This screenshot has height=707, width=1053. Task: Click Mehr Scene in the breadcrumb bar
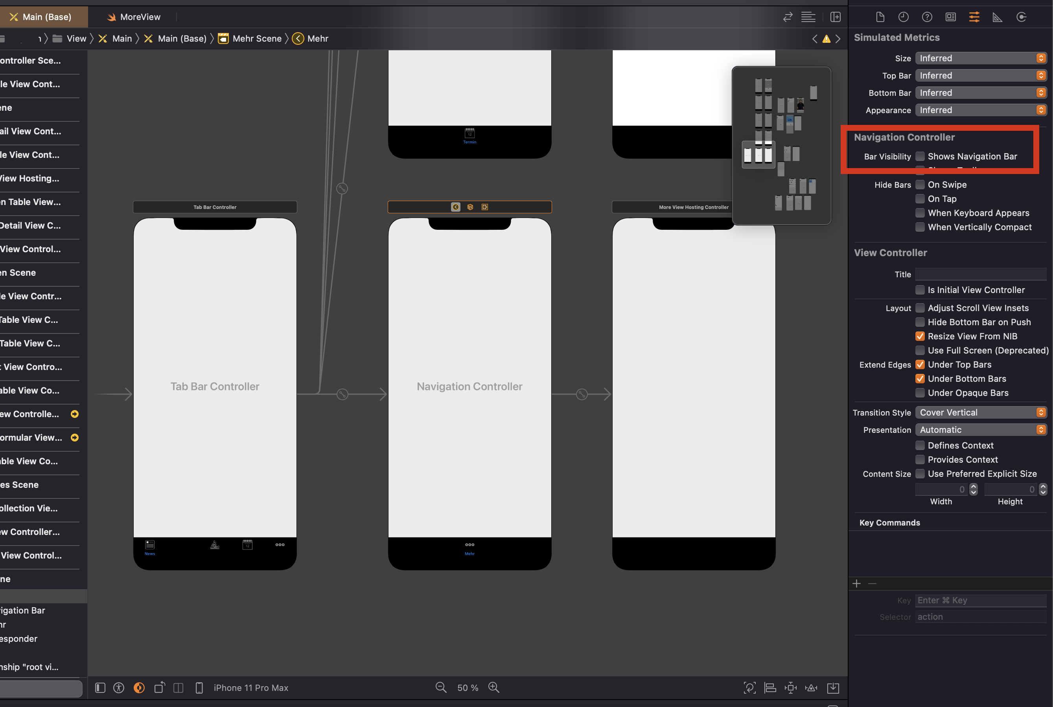pos(256,39)
